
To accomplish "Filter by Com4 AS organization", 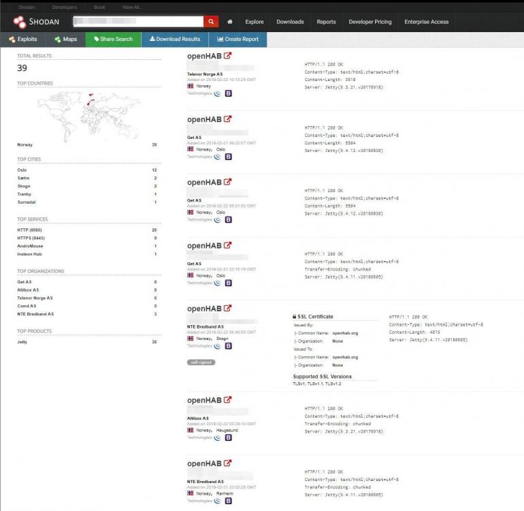I will click(x=27, y=306).
